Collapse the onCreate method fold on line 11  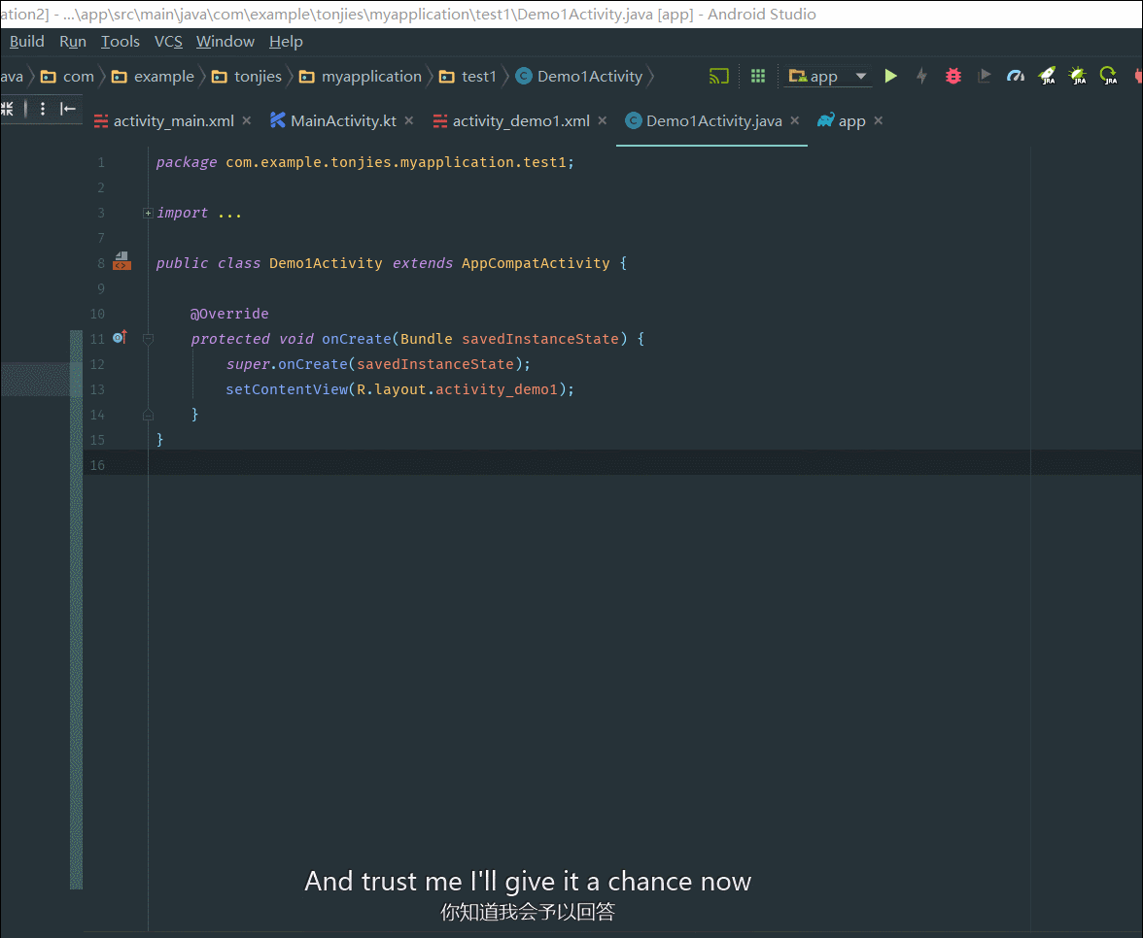coord(148,339)
